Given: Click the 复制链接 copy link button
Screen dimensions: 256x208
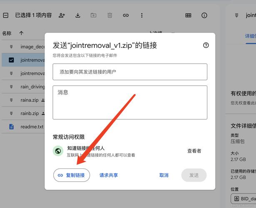Looking at the screenshot, I should tap(72, 175).
